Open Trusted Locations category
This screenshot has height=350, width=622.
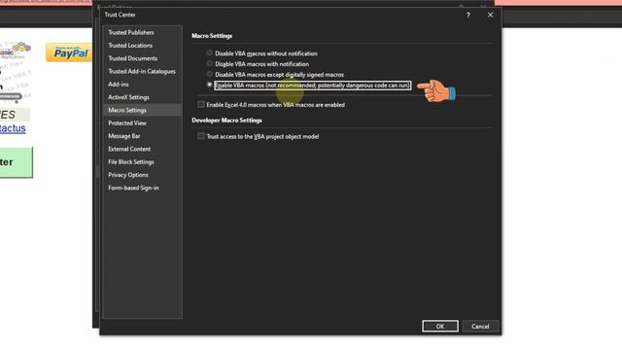pos(143,46)
